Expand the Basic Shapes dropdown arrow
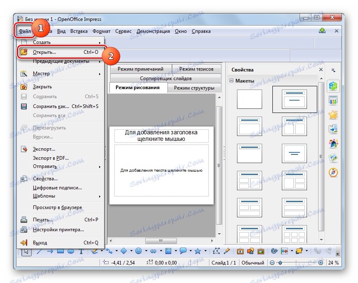The width and height of the screenshot is (358, 283). [x=131, y=251]
